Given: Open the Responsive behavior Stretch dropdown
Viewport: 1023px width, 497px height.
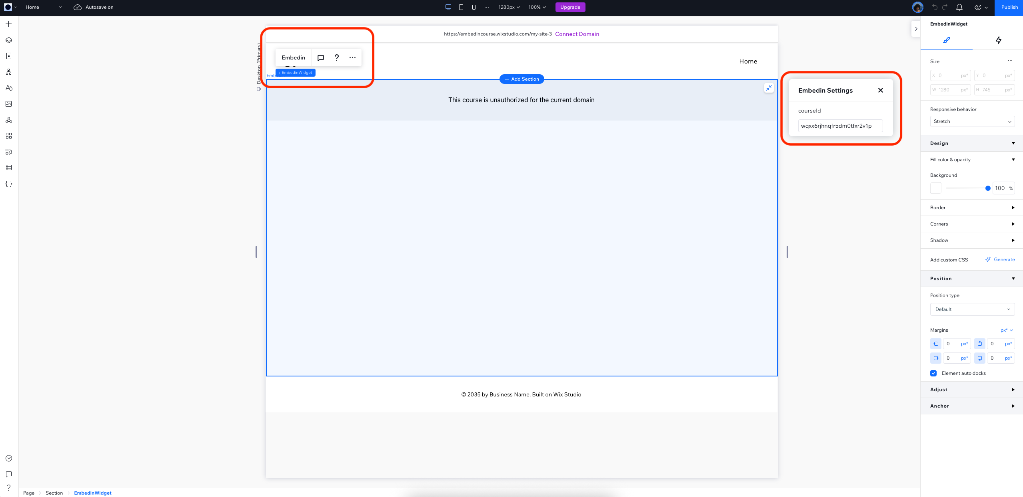Looking at the screenshot, I should [972, 121].
